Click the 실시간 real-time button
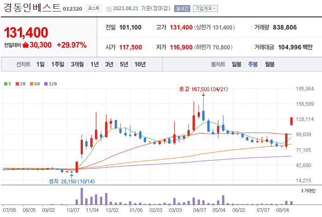This screenshot has width=322, height=217. click(182, 8)
